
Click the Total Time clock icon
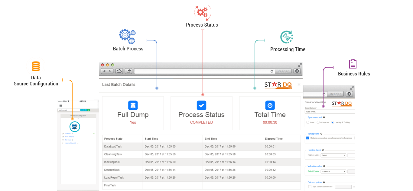point(270,105)
